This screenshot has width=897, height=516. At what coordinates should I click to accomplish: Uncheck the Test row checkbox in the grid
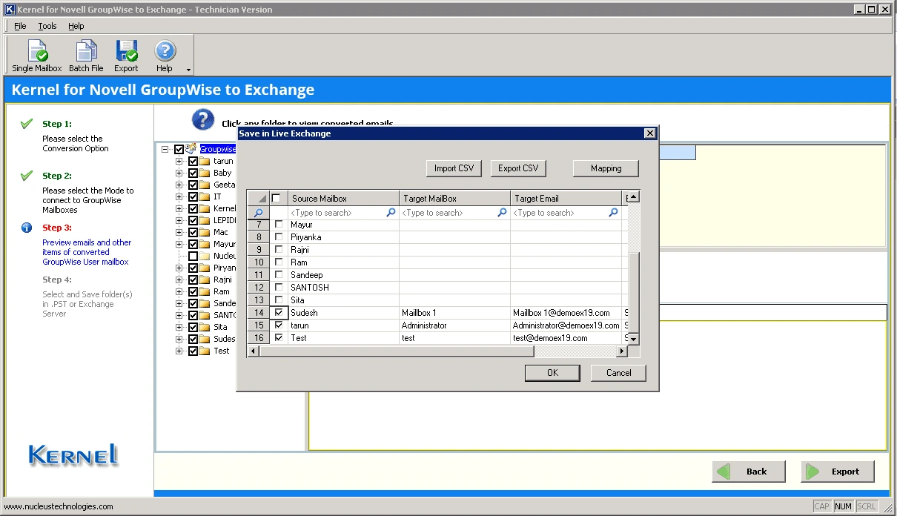[x=279, y=338]
